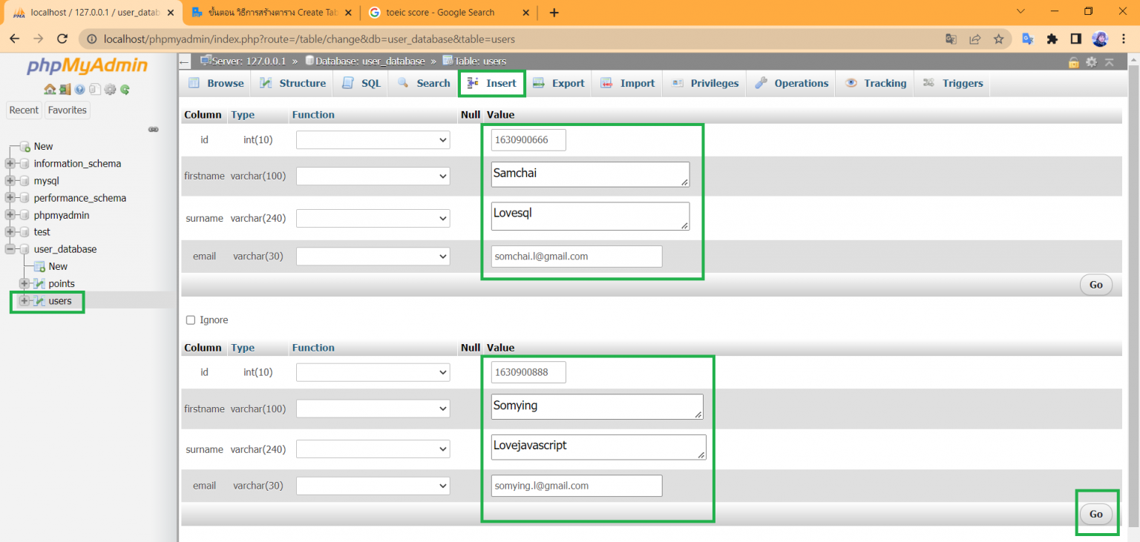Open Function dropdown for first id row
The image size is (1140, 542).
373,140
